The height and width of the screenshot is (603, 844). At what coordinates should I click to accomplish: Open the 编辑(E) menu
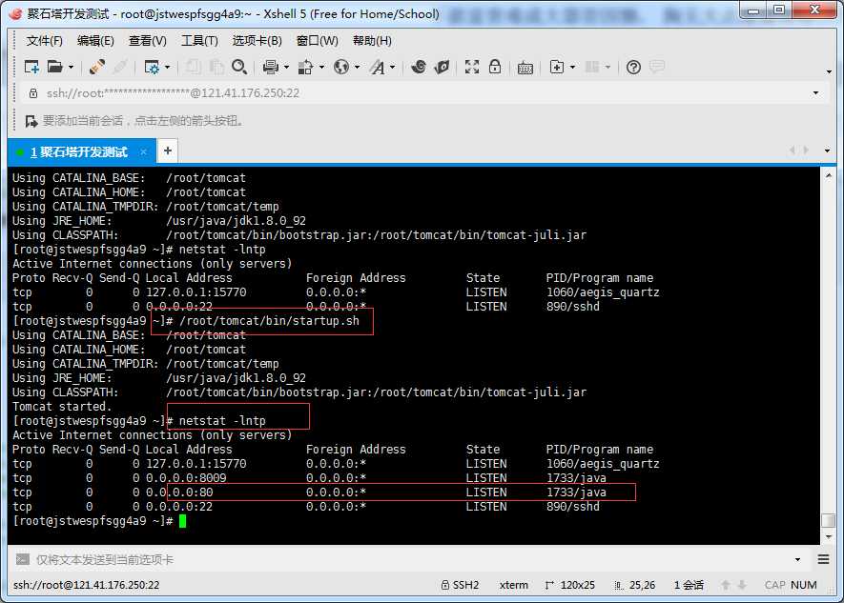pyautogui.click(x=95, y=41)
